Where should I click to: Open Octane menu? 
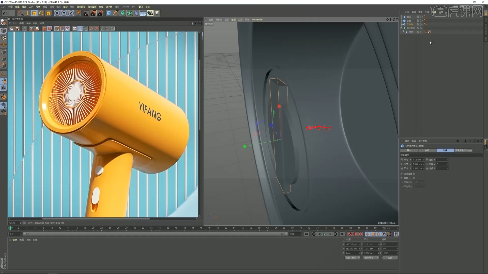[x=125, y=7]
